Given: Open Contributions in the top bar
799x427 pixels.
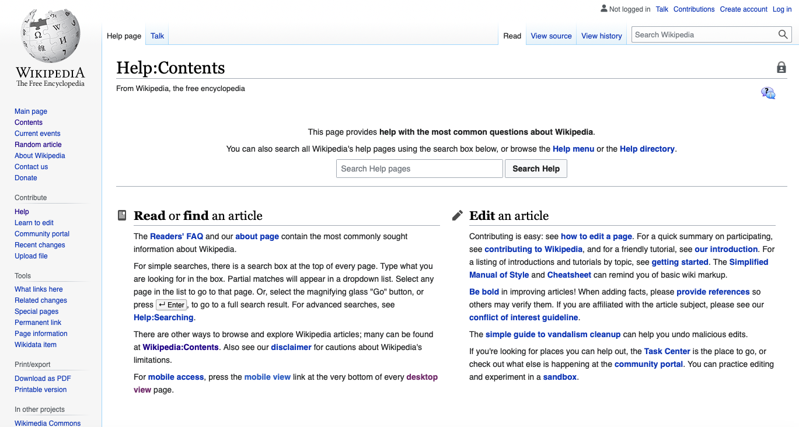Looking at the screenshot, I should [694, 9].
